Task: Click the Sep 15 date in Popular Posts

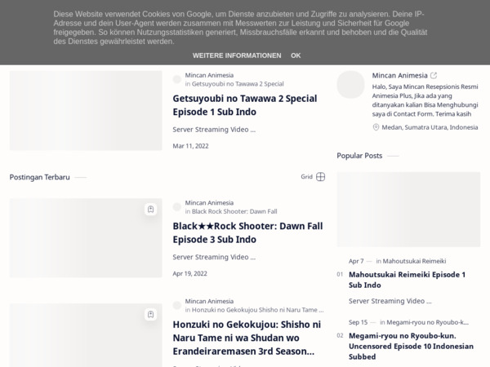Action: click(359, 322)
